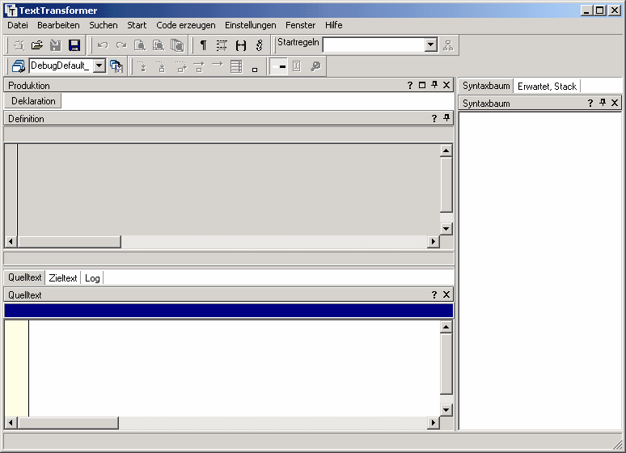
Task: Click the tree structure icon beside Startregeln
Action: [x=448, y=45]
